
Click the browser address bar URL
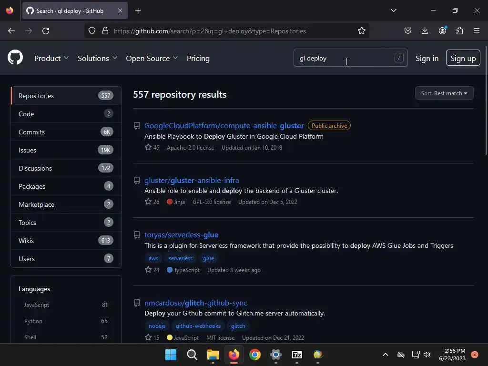coord(210,31)
